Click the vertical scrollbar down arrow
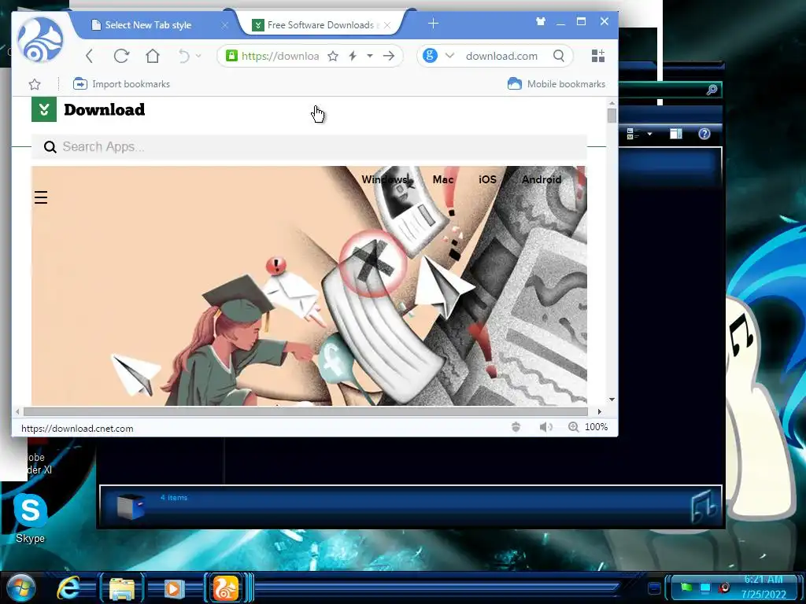 [x=612, y=400]
